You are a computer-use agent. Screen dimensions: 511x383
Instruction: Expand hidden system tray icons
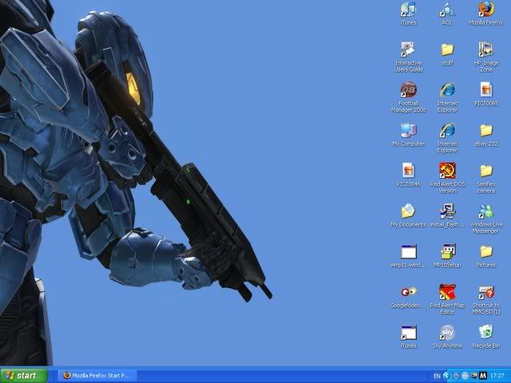[446, 376]
